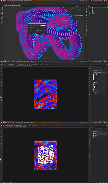
Task: Switch to the Color Poster.psd tab in the Hue/Saturation Photoshop window
Action: coord(8,66)
